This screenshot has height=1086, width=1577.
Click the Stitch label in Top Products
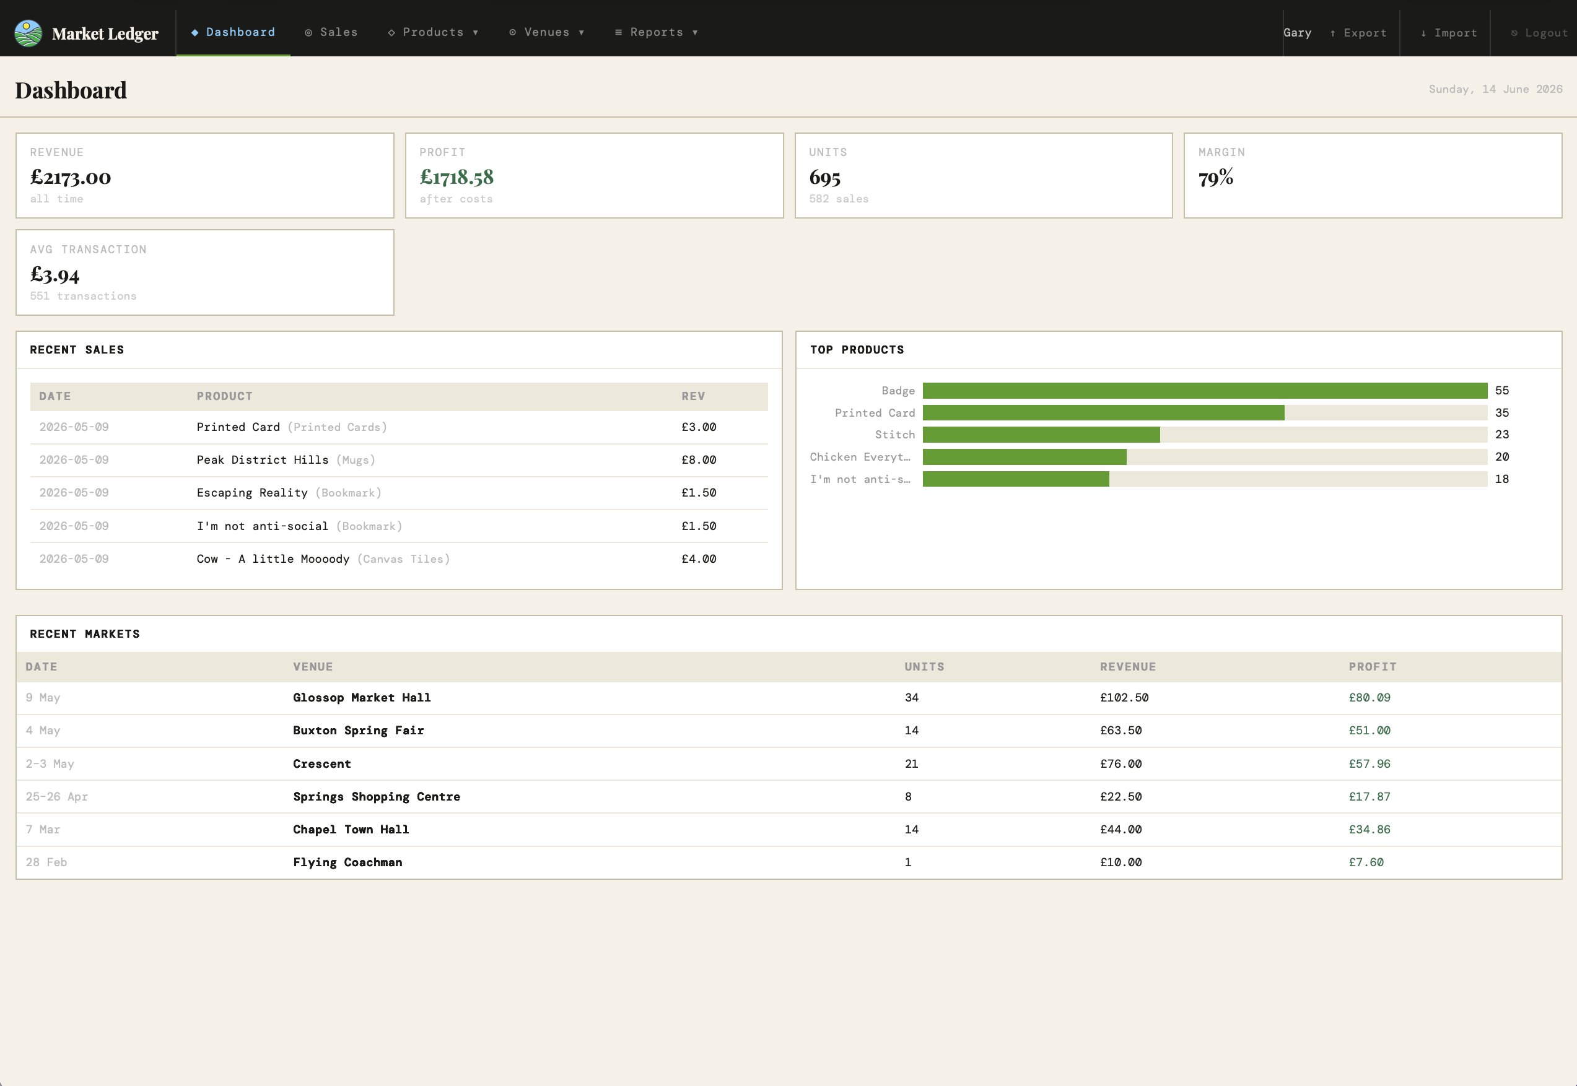pos(895,434)
